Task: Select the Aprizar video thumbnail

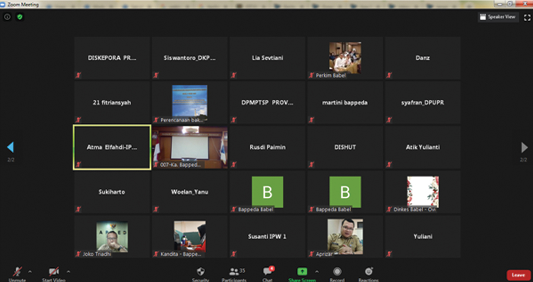Action: 345,236
